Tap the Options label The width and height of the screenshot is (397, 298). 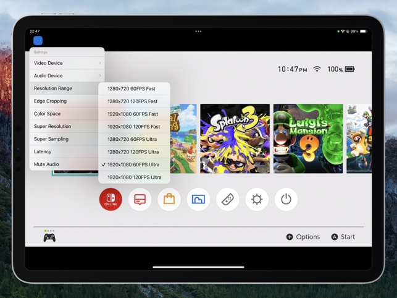click(x=308, y=237)
